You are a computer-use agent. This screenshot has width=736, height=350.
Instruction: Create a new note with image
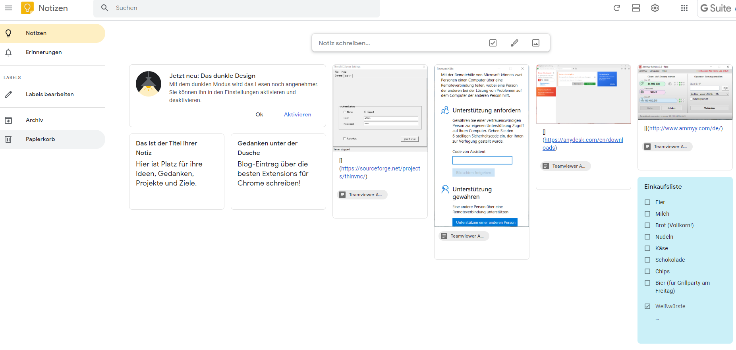coord(536,43)
